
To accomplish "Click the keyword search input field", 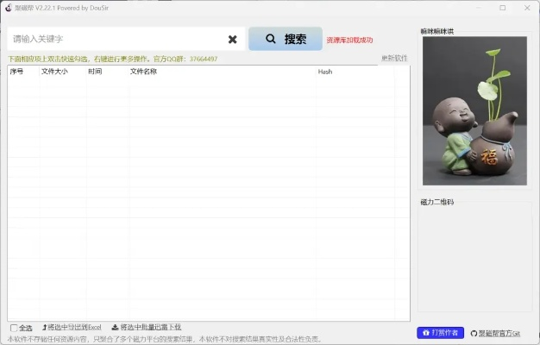I will tap(116, 40).
